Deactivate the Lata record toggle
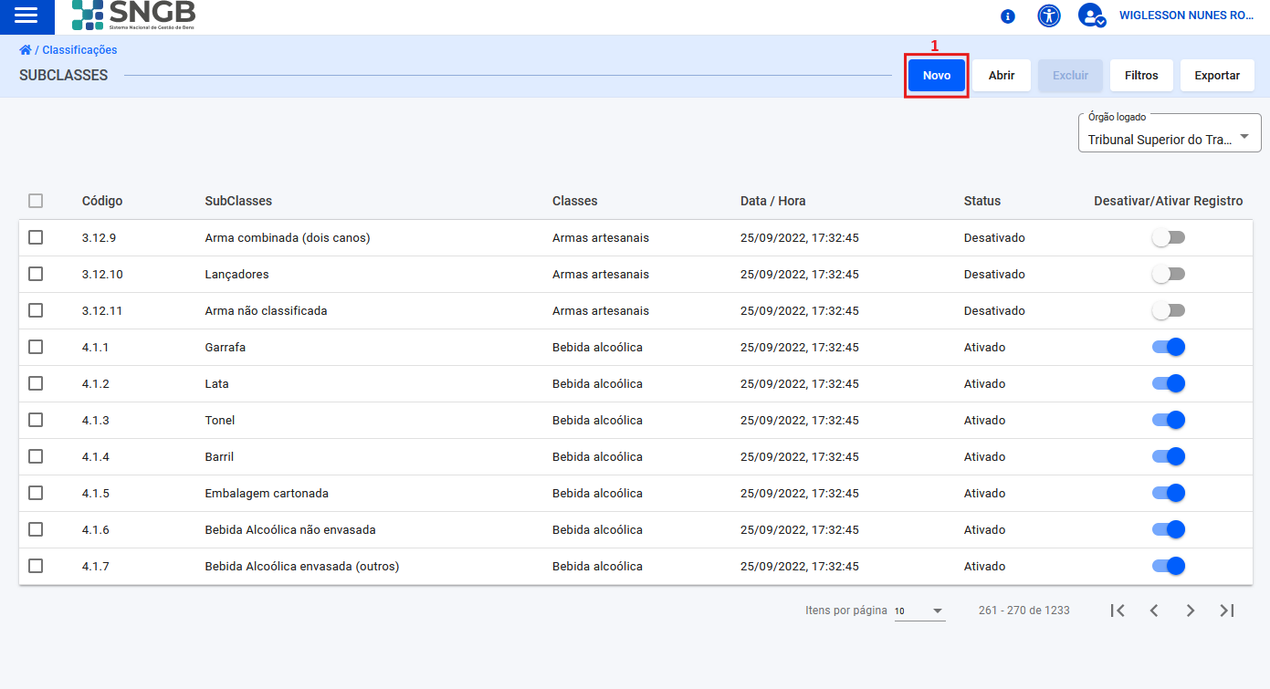The height and width of the screenshot is (689, 1270). pos(1169,383)
